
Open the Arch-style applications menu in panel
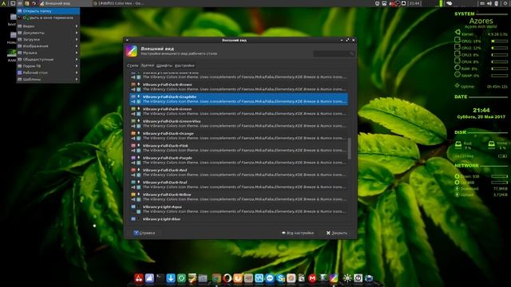[x=4, y=3]
